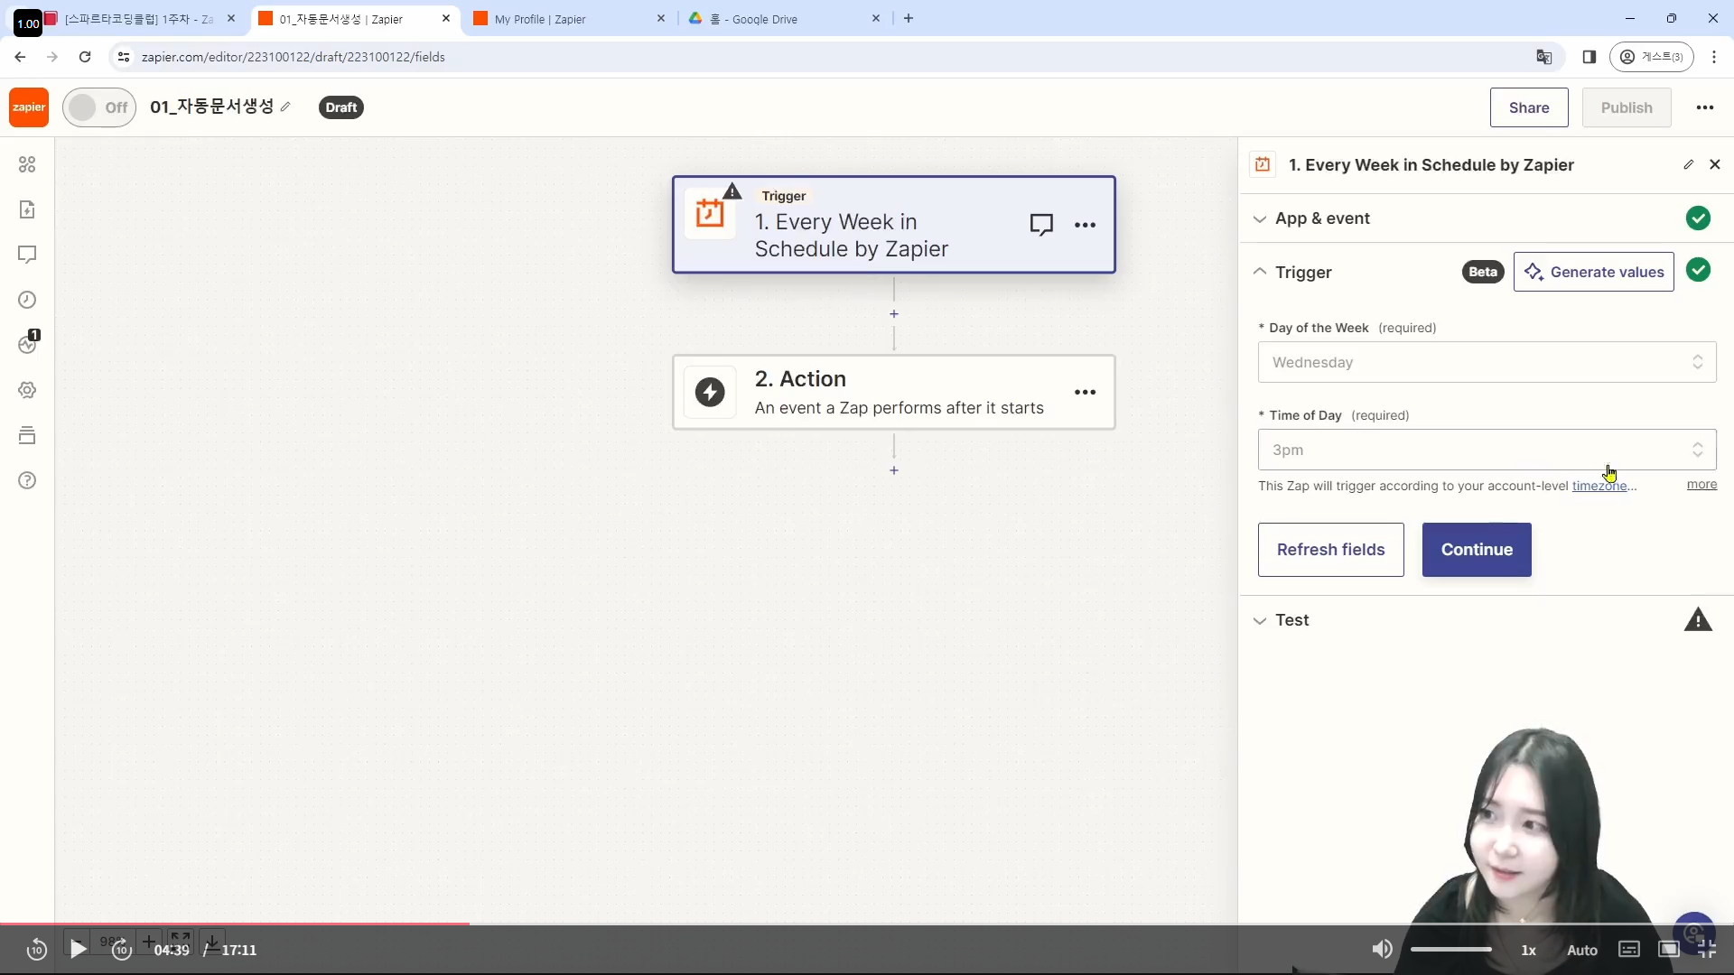Open the timezone link
1734x975 pixels.
[x=1599, y=486]
